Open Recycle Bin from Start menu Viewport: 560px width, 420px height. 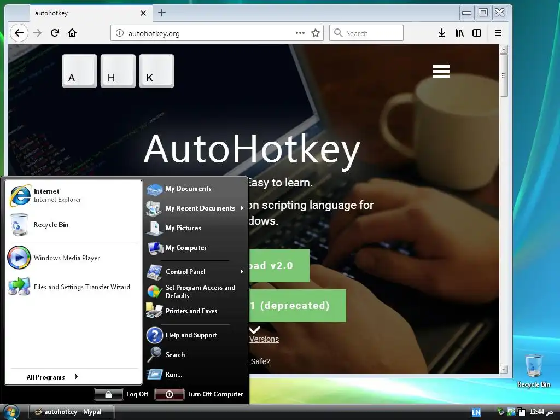[x=73, y=225]
